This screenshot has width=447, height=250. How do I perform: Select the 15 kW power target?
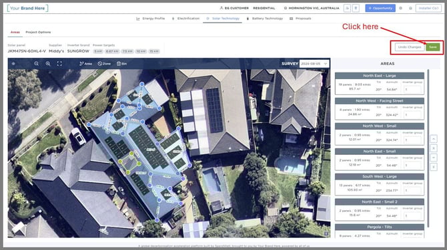click(154, 51)
